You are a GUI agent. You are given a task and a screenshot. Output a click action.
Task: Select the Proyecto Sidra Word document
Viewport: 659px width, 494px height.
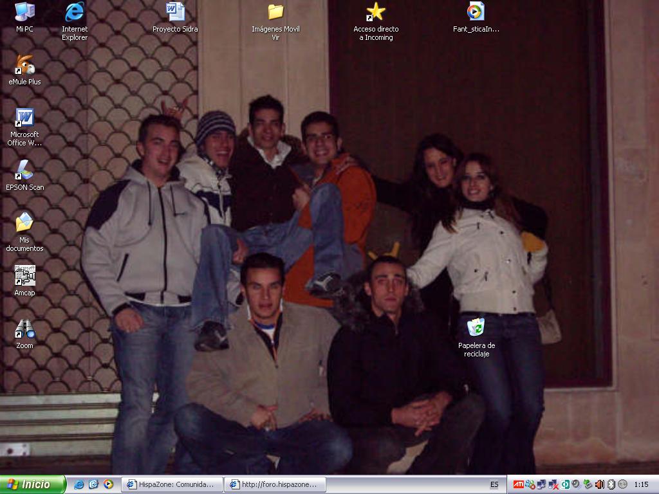(175, 12)
